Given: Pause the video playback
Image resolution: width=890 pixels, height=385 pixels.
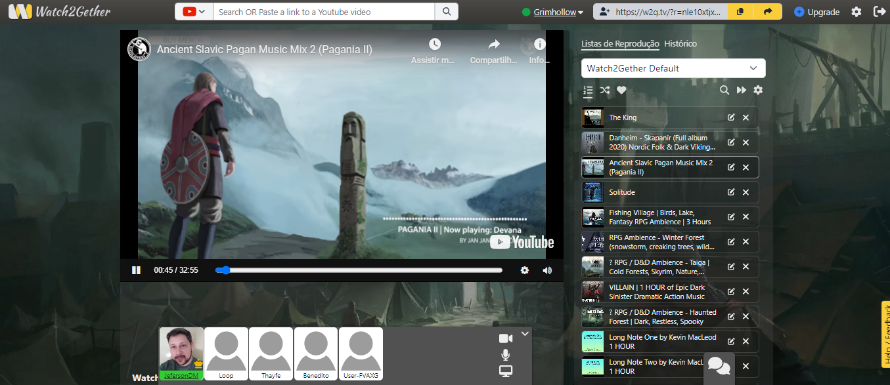Looking at the screenshot, I should click(x=136, y=270).
